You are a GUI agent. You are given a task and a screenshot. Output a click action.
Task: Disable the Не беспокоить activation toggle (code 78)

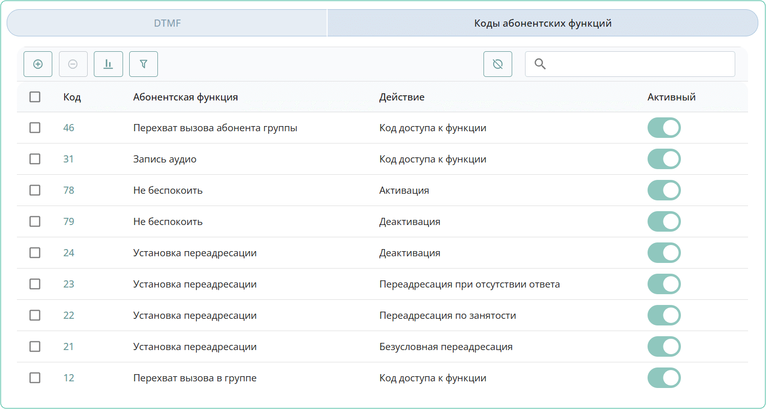664,190
